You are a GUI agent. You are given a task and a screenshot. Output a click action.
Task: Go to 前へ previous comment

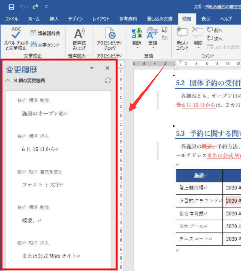pyautogui.click(x=215, y=30)
